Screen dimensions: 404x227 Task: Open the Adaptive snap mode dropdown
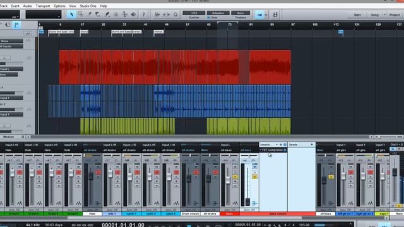[x=218, y=13]
